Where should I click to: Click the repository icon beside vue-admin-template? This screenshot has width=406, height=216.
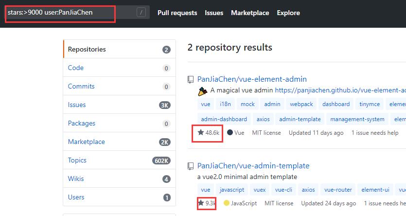(191, 166)
